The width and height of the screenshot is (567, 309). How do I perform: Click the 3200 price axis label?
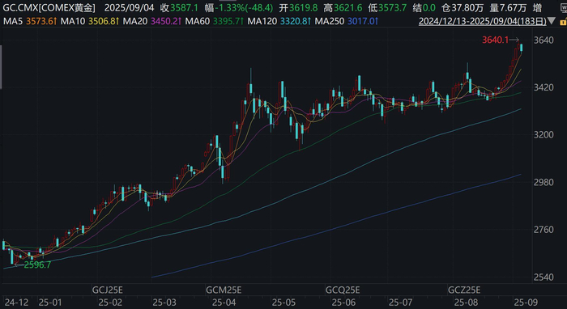click(x=544, y=135)
